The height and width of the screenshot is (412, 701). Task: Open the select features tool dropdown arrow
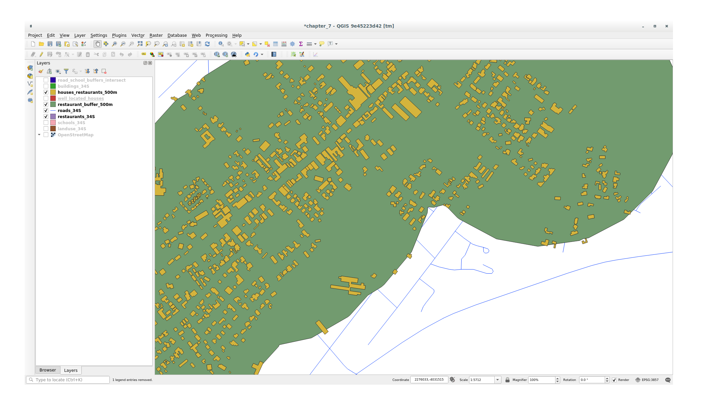click(x=248, y=44)
